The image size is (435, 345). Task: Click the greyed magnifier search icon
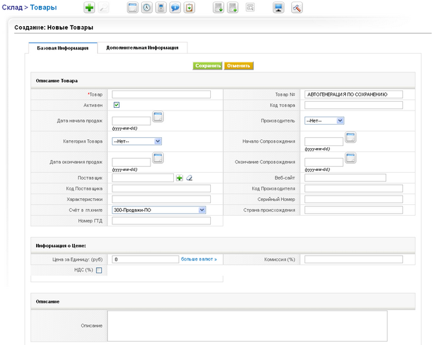coord(104,7)
